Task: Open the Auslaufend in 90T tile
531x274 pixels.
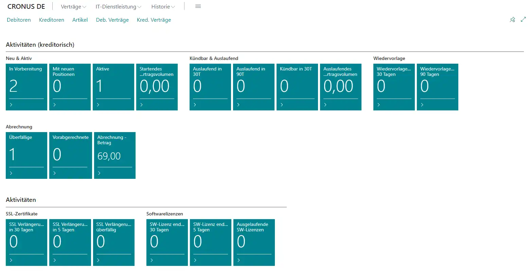Action: click(x=253, y=87)
